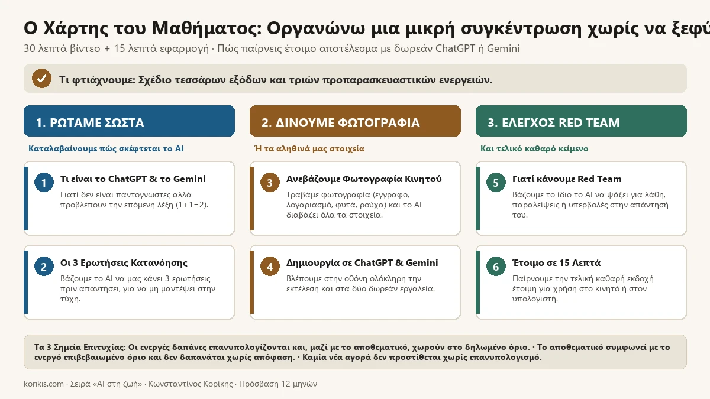This screenshot has width=710, height=399.
Task: Click the "1. ΡΩΤΑΜΕ ΣΩΣΤΑ" blue header
Action: click(x=129, y=121)
